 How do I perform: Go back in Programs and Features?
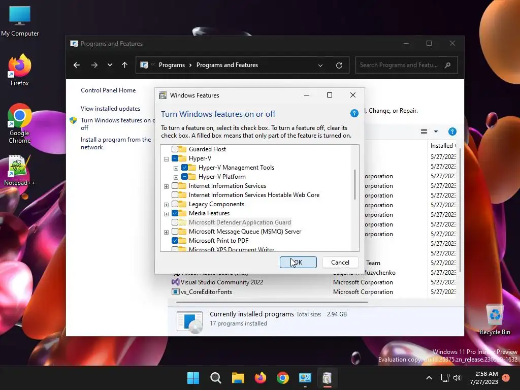point(77,65)
